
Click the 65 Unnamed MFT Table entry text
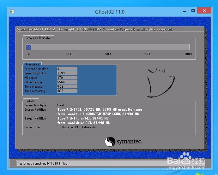(77, 127)
